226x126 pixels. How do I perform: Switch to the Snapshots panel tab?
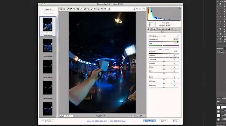pos(175,29)
